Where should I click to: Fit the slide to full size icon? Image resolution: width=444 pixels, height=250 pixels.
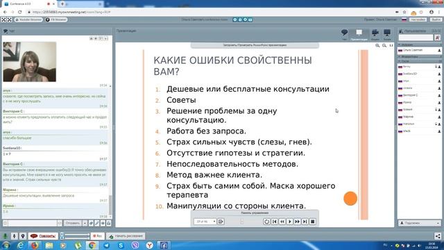[x=391, y=45]
